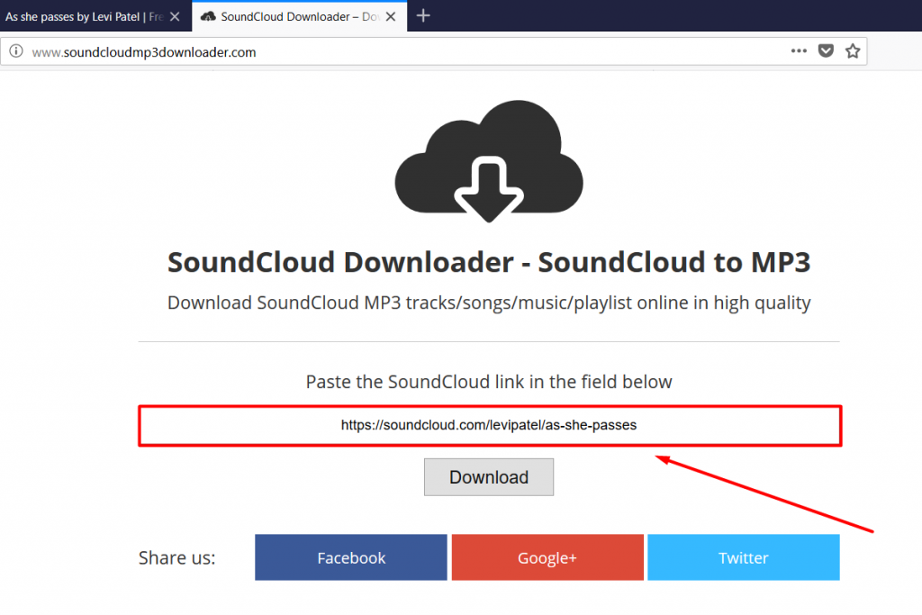Save page to Pocket icon
This screenshot has width=922, height=615.
coord(826,51)
